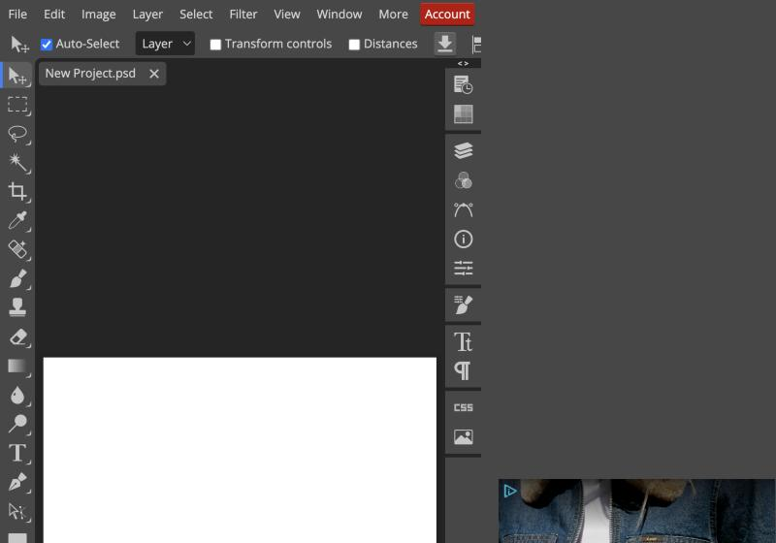The width and height of the screenshot is (776, 543).
Task: Open the Brush settings panel
Action: (x=464, y=304)
